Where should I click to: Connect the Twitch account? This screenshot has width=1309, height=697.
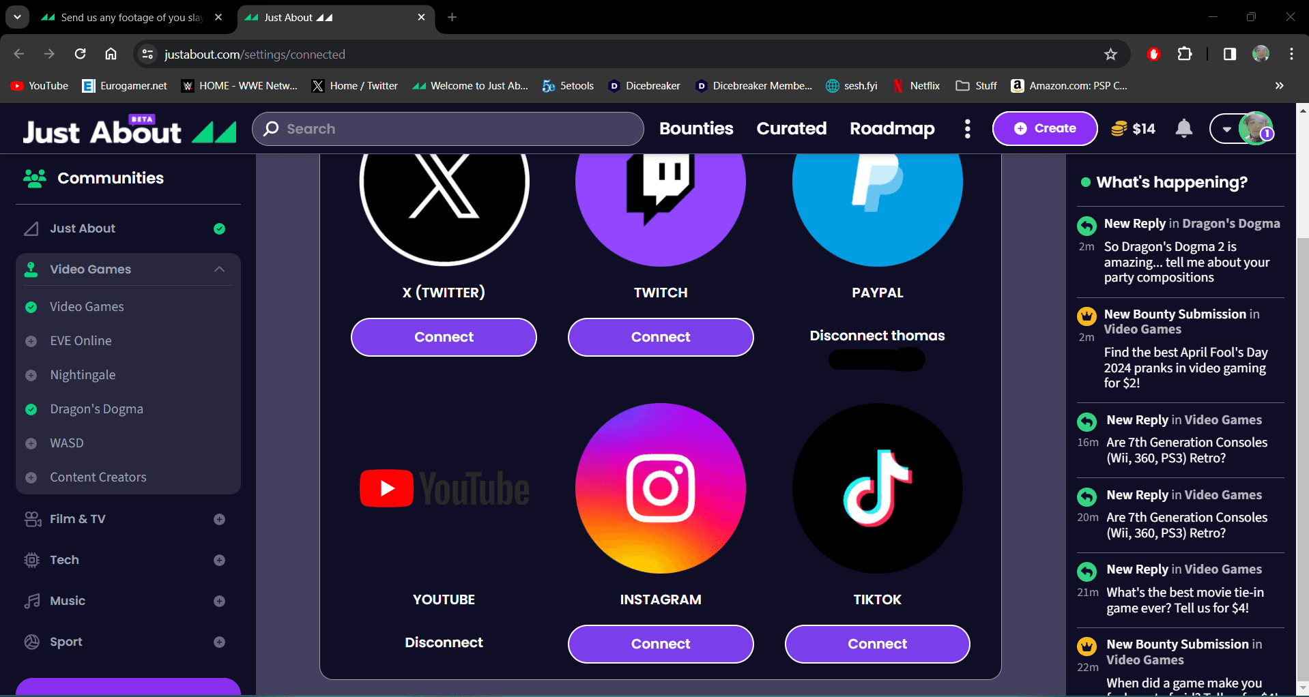click(660, 337)
